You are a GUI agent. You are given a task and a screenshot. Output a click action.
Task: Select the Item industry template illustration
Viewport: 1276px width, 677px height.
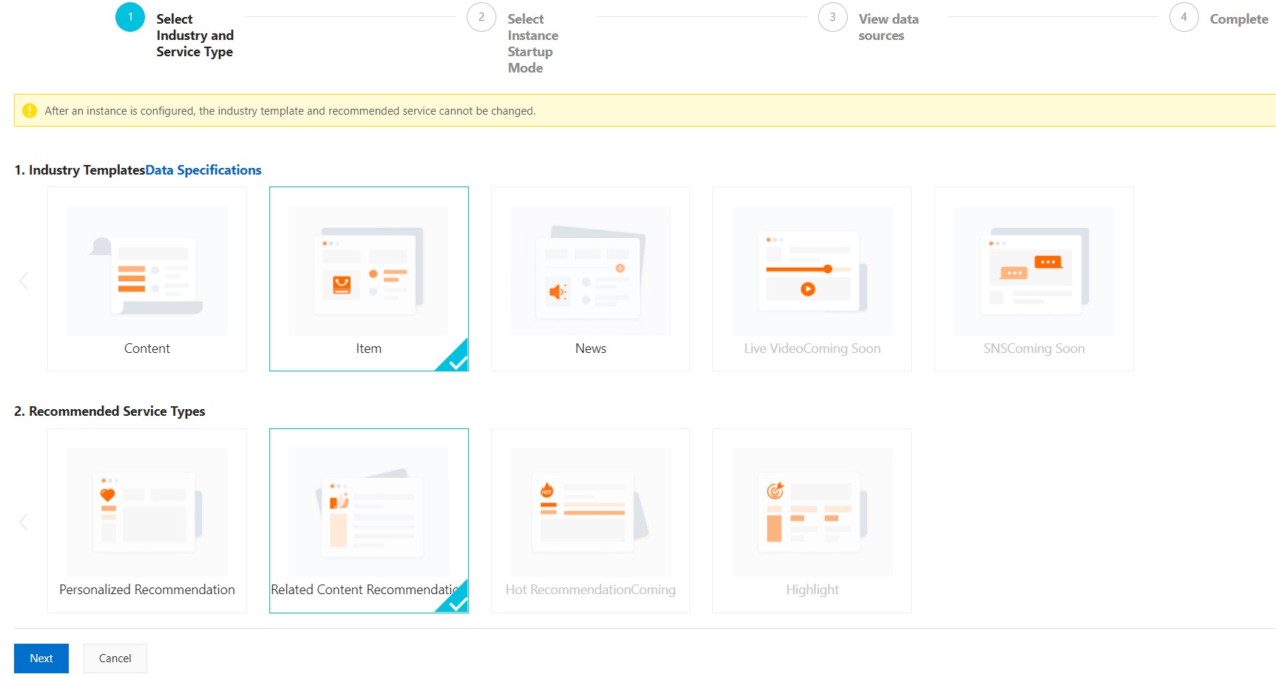pos(368,271)
